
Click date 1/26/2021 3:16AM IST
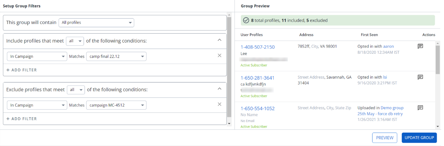point(377,120)
